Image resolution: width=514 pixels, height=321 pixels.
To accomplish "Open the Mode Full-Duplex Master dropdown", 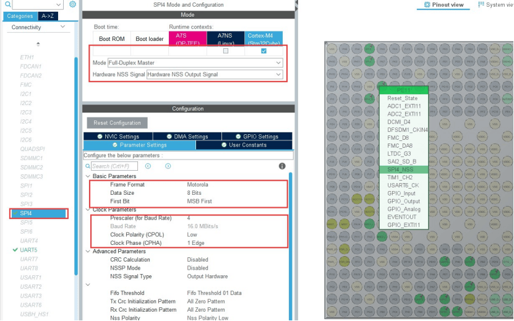I will (195, 62).
